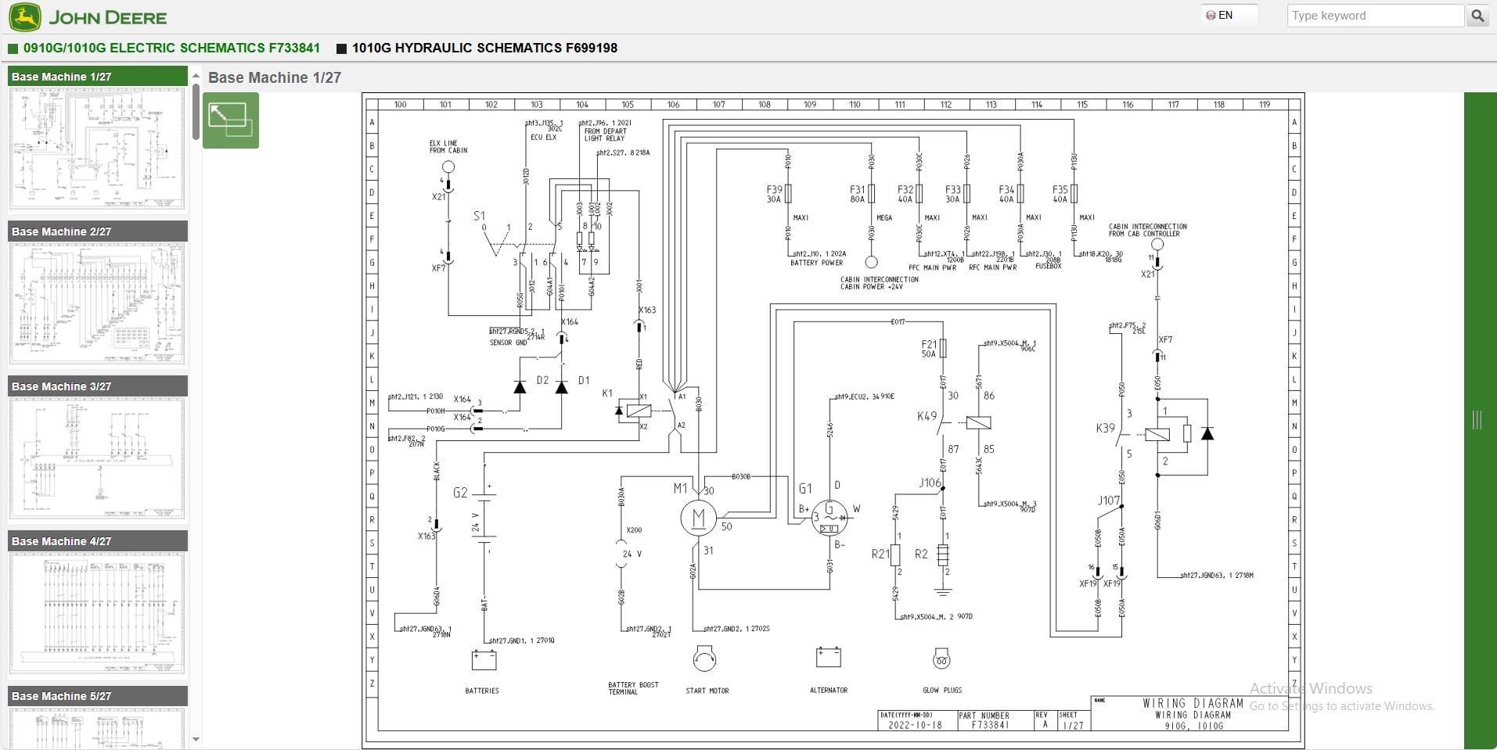This screenshot has width=1497, height=750.
Task: Select 0910G/1010G ELECTRIC SCHEMATICS F733841 tab
Action: pyautogui.click(x=171, y=48)
